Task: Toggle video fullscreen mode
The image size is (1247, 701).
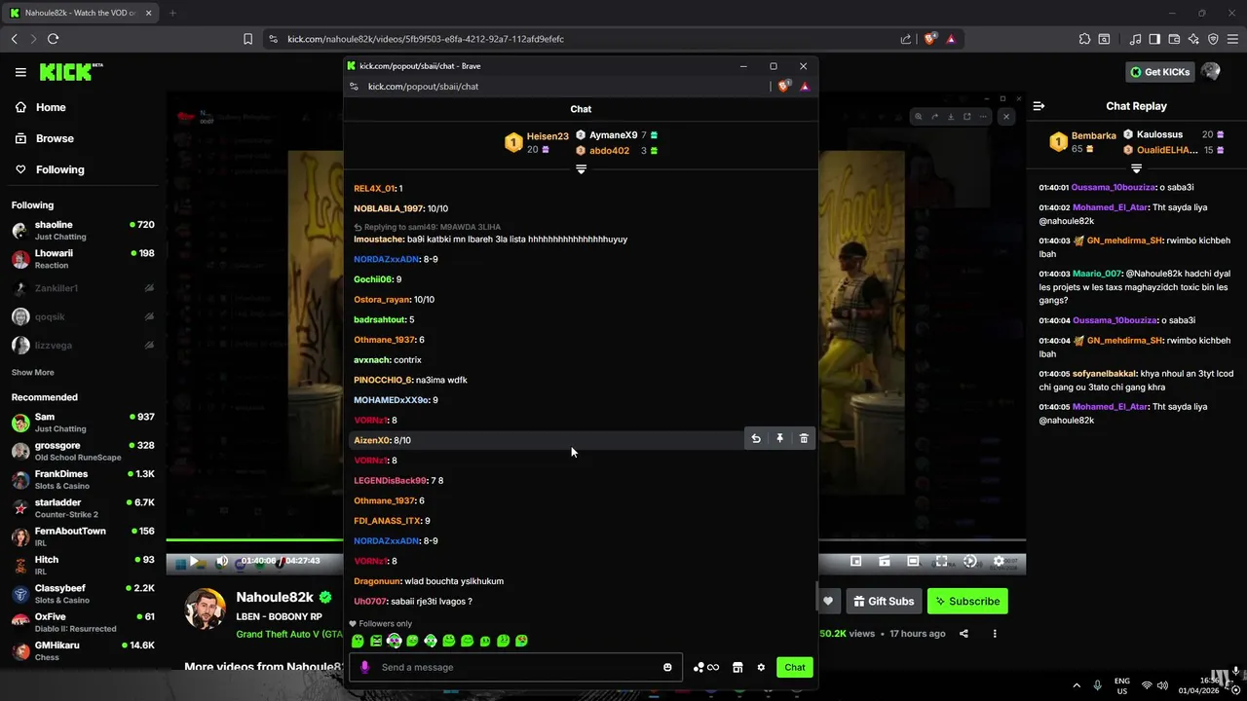Action: tap(941, 561)
